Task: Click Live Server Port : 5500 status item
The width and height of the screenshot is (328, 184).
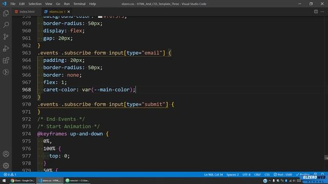Action: (282, 174)
